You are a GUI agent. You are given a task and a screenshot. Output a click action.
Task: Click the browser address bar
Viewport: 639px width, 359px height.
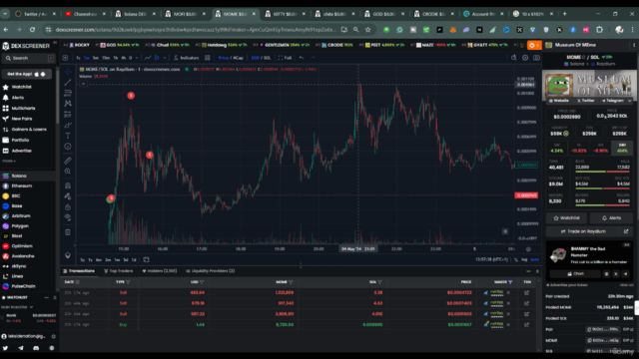click(196, 29)
